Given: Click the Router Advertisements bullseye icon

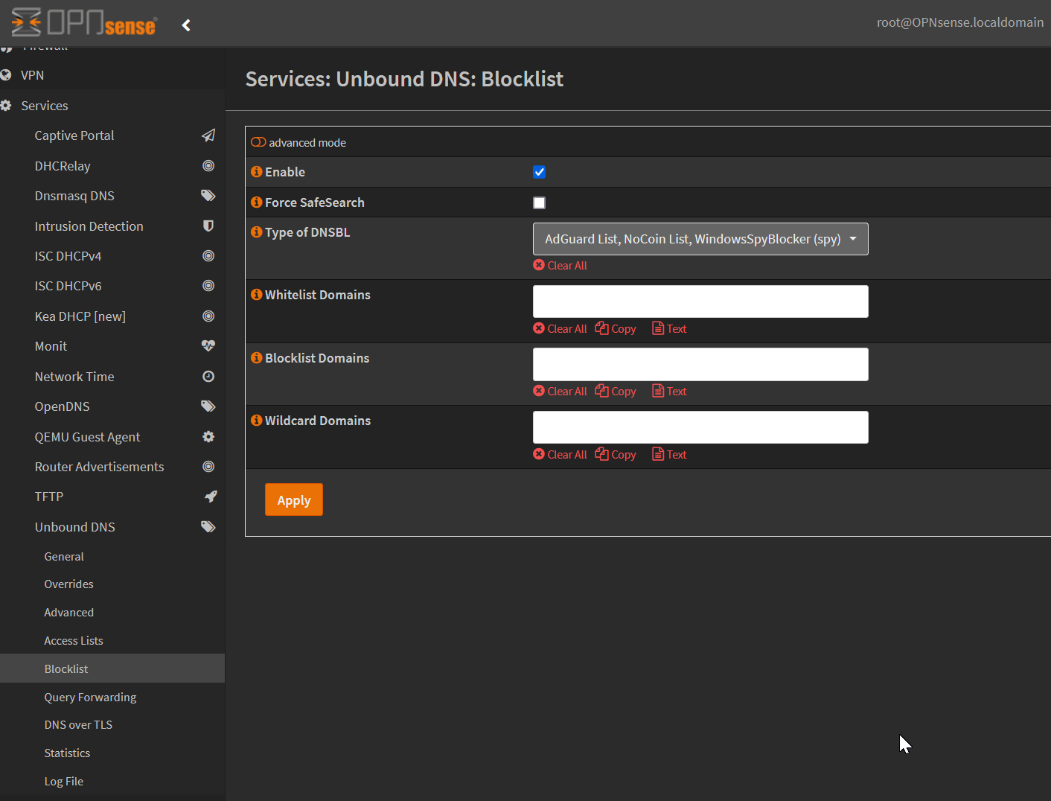Looking at the screenshot, I should tap(208, 467).
